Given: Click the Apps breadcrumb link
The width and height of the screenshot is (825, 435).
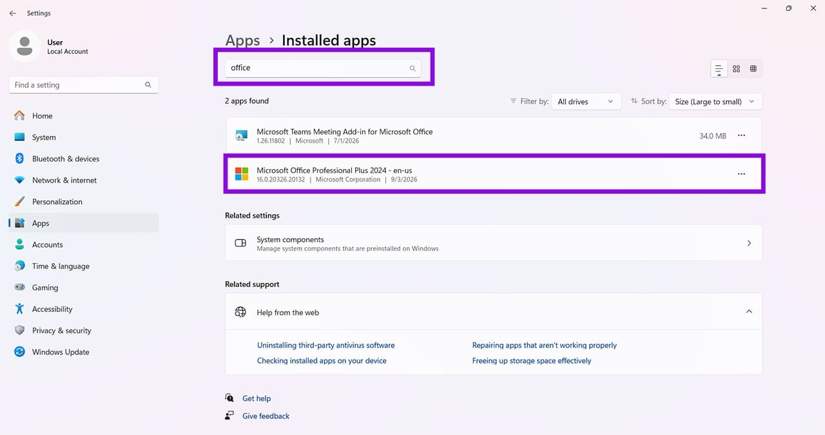Looking at the screenshot, I should (x=242, y=41).
